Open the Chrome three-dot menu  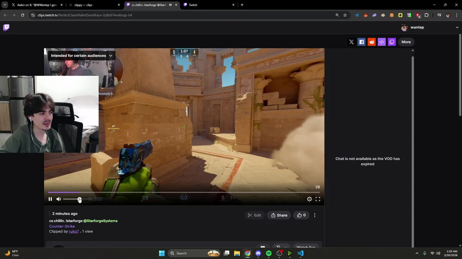(457, 15)
